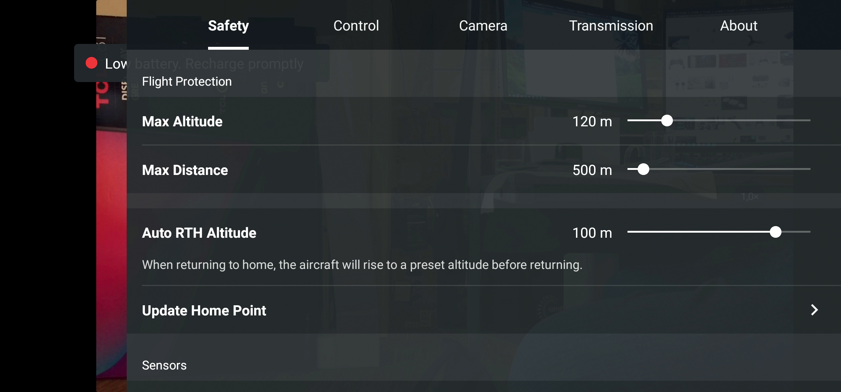Switch to the Control tab
Screen dimensions: 841x392
tap(356, 26)
